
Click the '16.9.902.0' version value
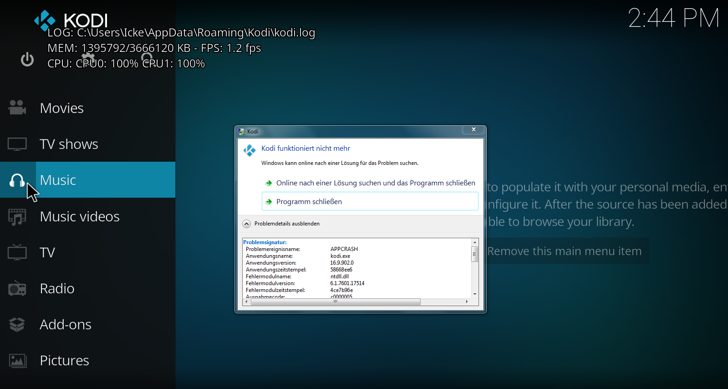342,263
